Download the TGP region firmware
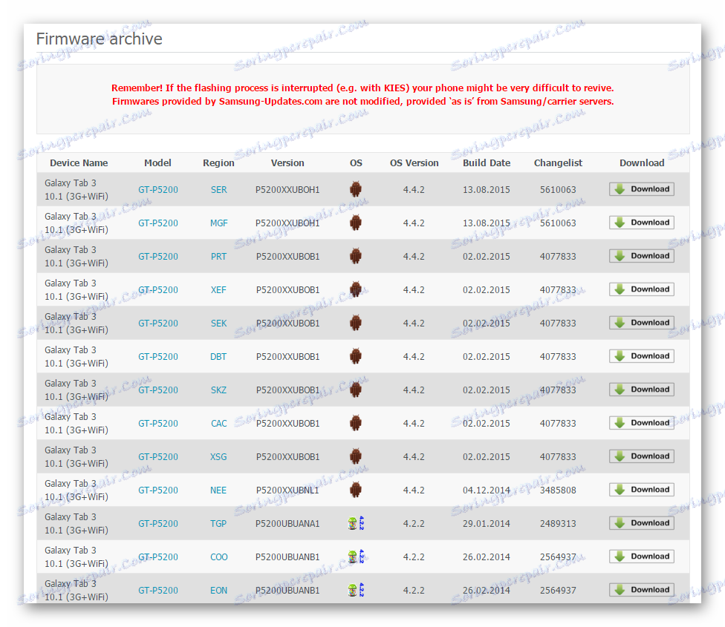Viewport: 725px width, 627px height. (x=641, y=522)
